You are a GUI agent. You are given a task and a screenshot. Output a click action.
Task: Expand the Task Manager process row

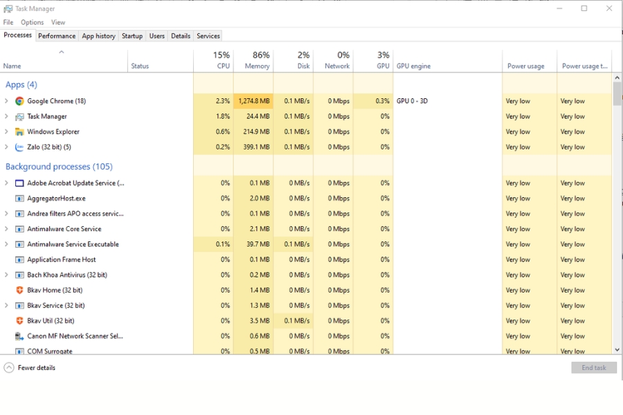click(x=6, y=116)
